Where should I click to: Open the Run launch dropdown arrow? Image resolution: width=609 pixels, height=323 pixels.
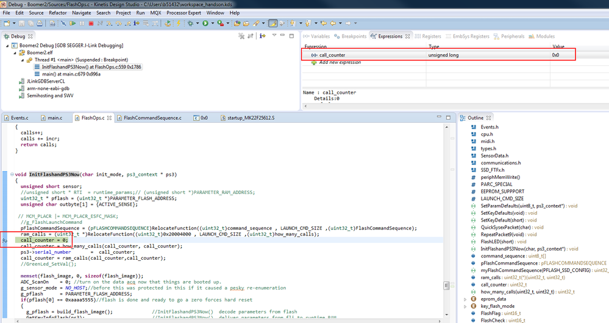click(x=213, y=23)
